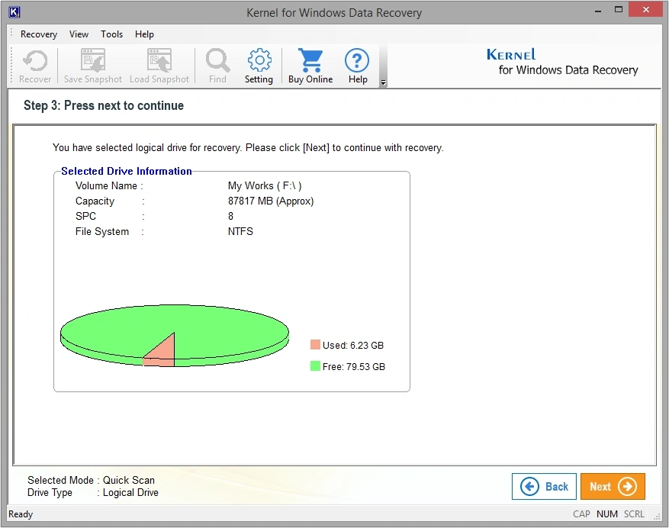Minimize the Kernel Data Recovery window
The image size is (669, 528).
(x=598, y=10)
